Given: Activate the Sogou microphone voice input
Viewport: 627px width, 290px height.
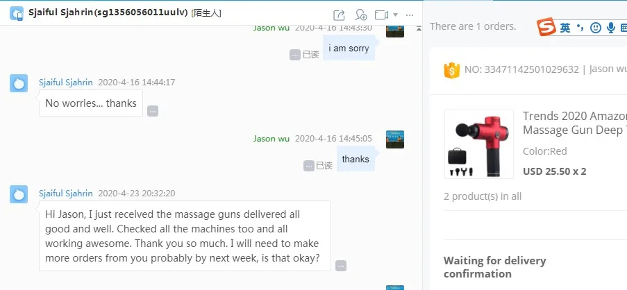Looking at the screenshot, I should click(610, 28).
